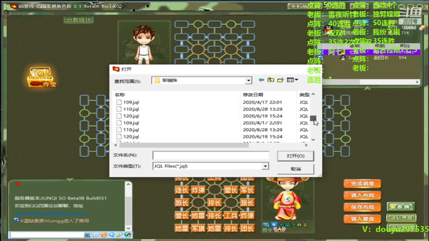Click the blue 军 badge under bottom avatar
This screenshot has height=241, width=429.
click(274, 224)
